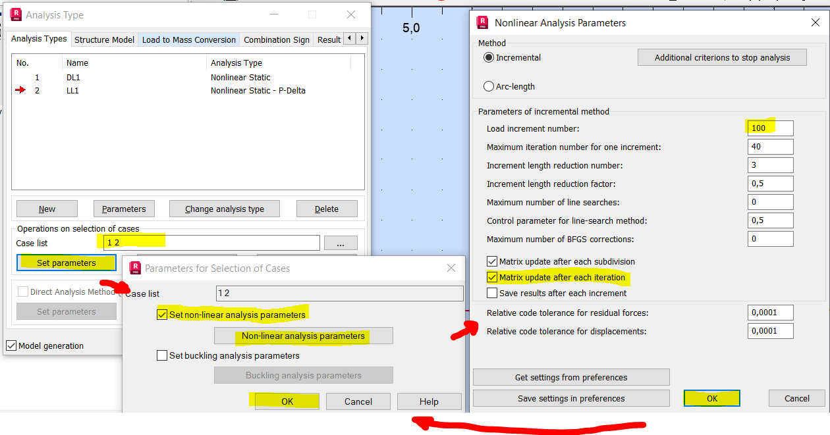Click Change analysis type button

(224, 209)
